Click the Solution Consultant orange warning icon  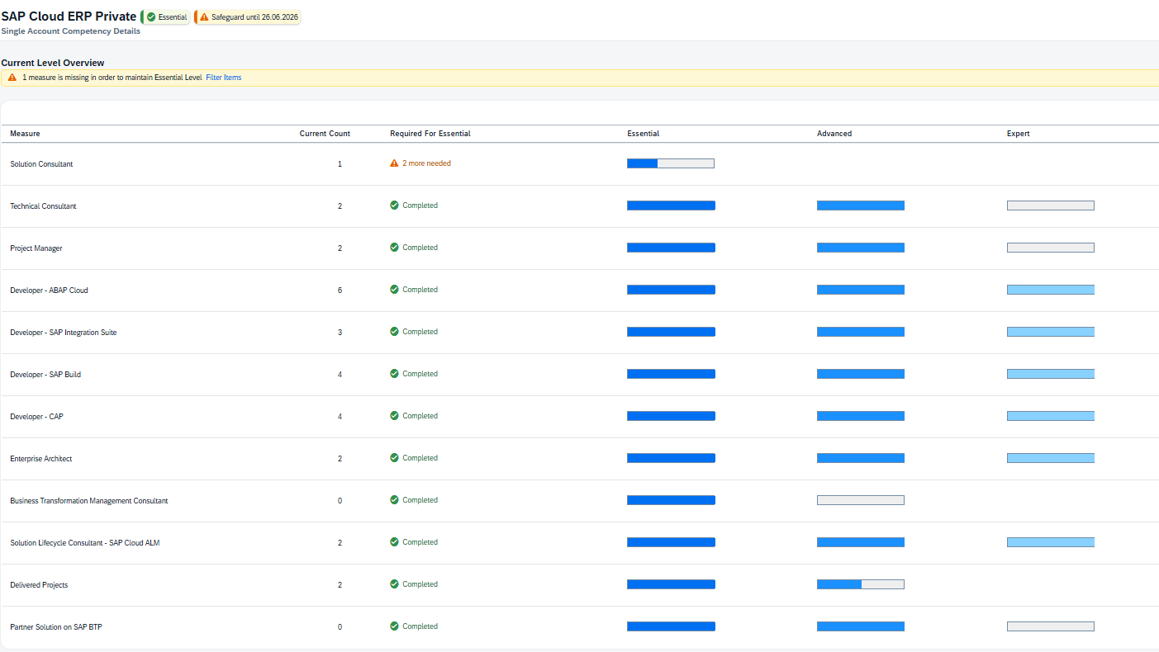point(394,163)
